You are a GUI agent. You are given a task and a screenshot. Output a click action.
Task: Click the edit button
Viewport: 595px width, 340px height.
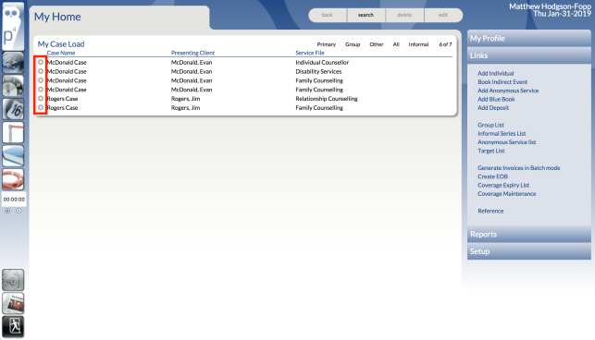[443, 15]
